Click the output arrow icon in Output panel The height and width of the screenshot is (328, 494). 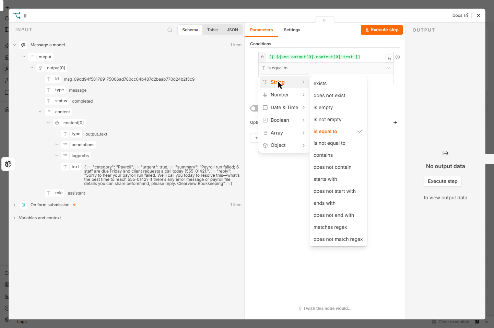445,153
